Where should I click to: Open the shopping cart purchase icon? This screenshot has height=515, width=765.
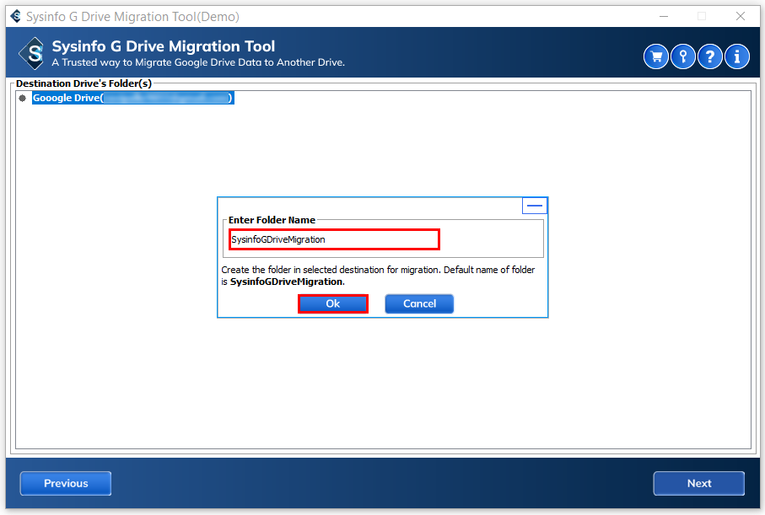[x=655, y=57]
